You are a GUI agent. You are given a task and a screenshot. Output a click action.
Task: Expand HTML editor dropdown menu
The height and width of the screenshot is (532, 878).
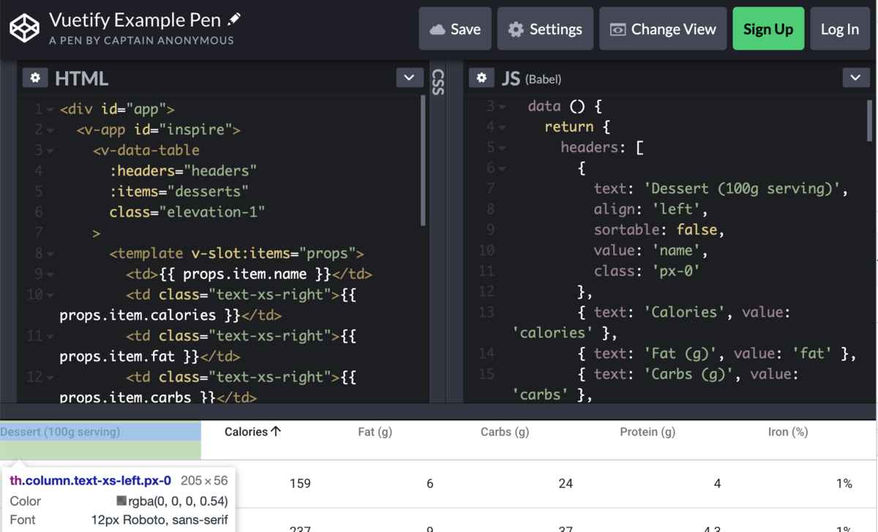[x=410, y=78]
